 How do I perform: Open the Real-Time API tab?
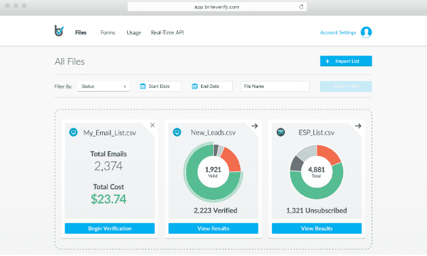click(167, 32)
